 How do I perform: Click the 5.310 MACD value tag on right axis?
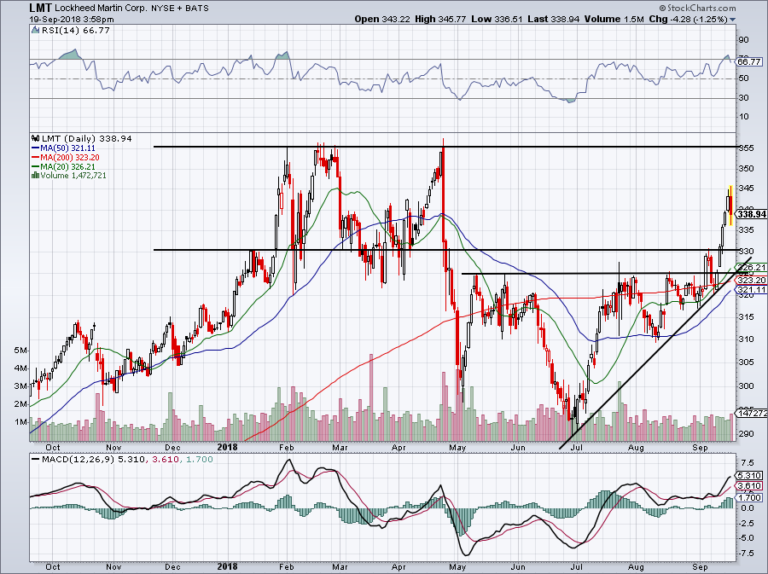coord(749,475)
